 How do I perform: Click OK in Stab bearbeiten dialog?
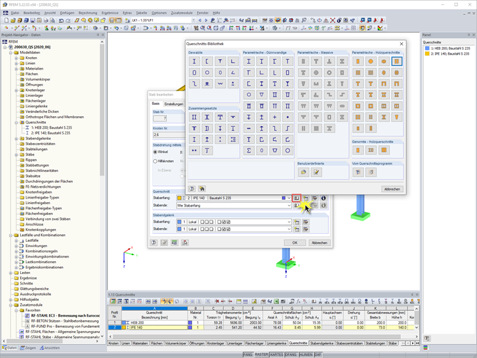tap(295, 242)
